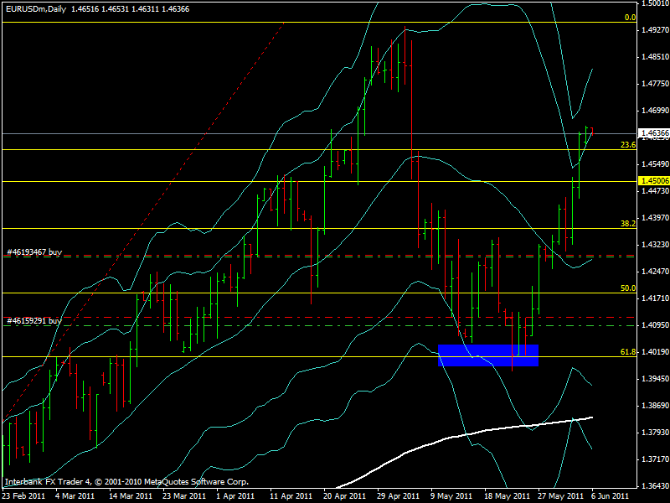Click the 1.5001 label on the price axis
Viewport: 670px width, 503px height.
coord(653,4)
